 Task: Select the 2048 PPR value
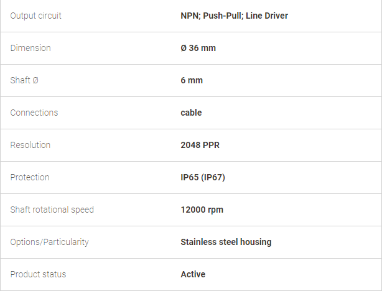(x=200, y=145)
